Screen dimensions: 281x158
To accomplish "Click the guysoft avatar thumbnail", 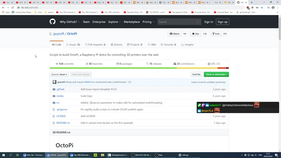I will pyautogui.click(x=55, y=82).
